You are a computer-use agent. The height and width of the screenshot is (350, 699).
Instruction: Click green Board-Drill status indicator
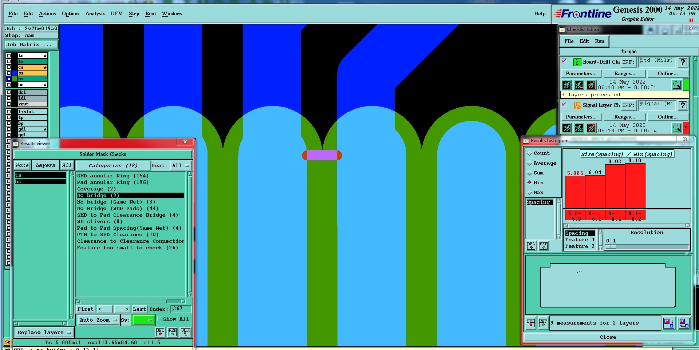pyautogui.click(x=686, y=85)
